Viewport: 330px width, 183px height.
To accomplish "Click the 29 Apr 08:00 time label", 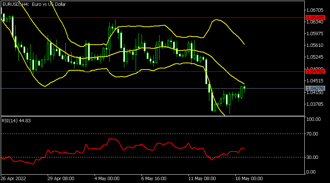I will pos(61,179).
